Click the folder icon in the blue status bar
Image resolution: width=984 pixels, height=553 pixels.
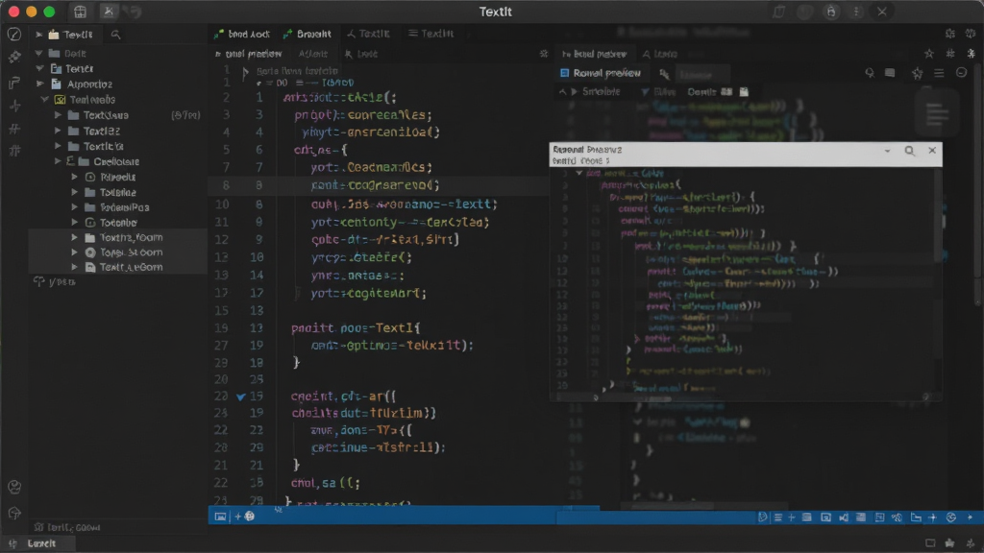tap(916, 517)
